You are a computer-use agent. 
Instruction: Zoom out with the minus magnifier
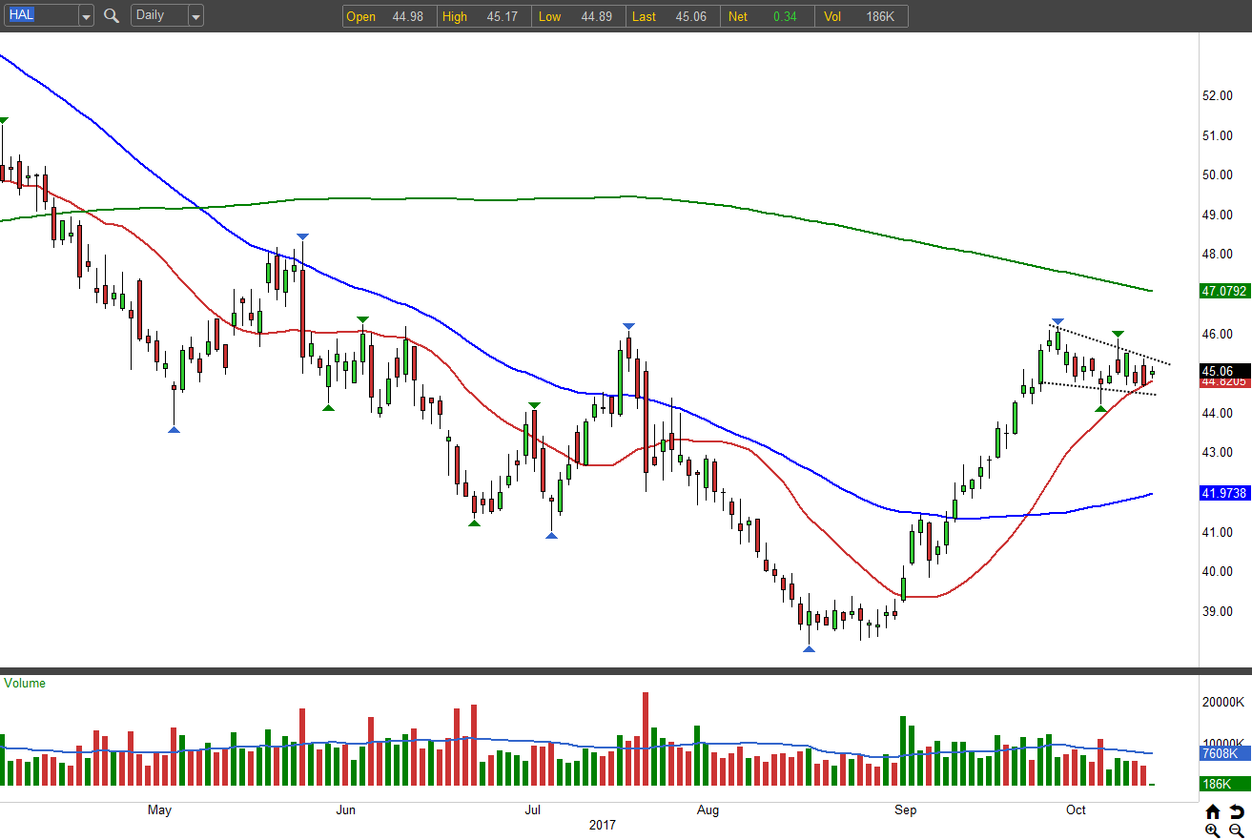coord(1237,831)
